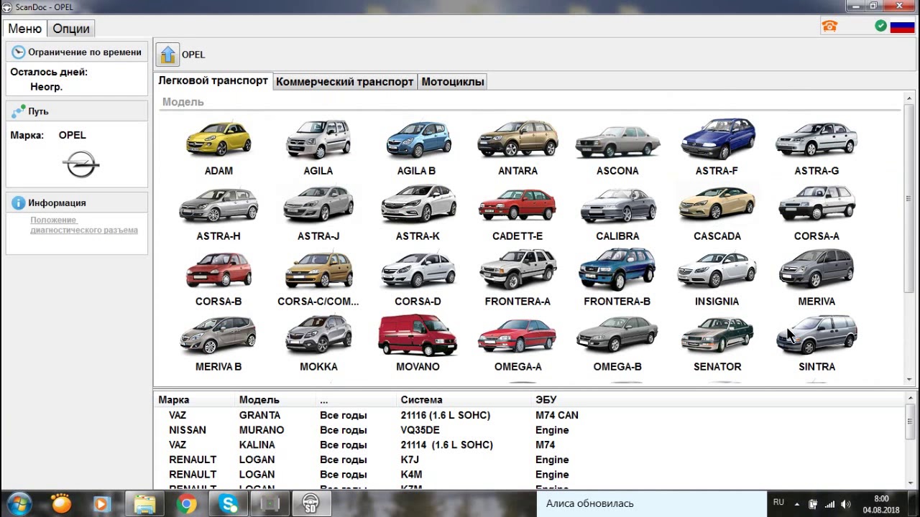Choose the MERIVA B model car
920x517 pixels.
(218, 335)
